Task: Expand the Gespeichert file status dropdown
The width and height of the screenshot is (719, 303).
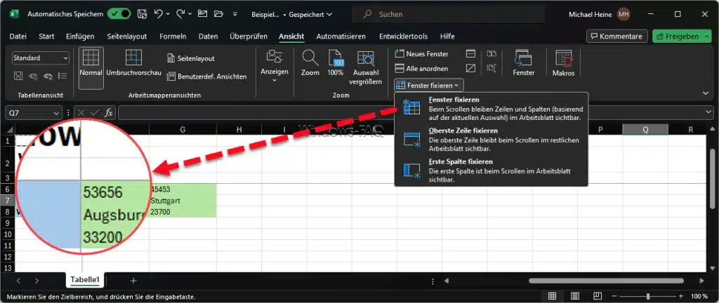Action: click(310, 14)
